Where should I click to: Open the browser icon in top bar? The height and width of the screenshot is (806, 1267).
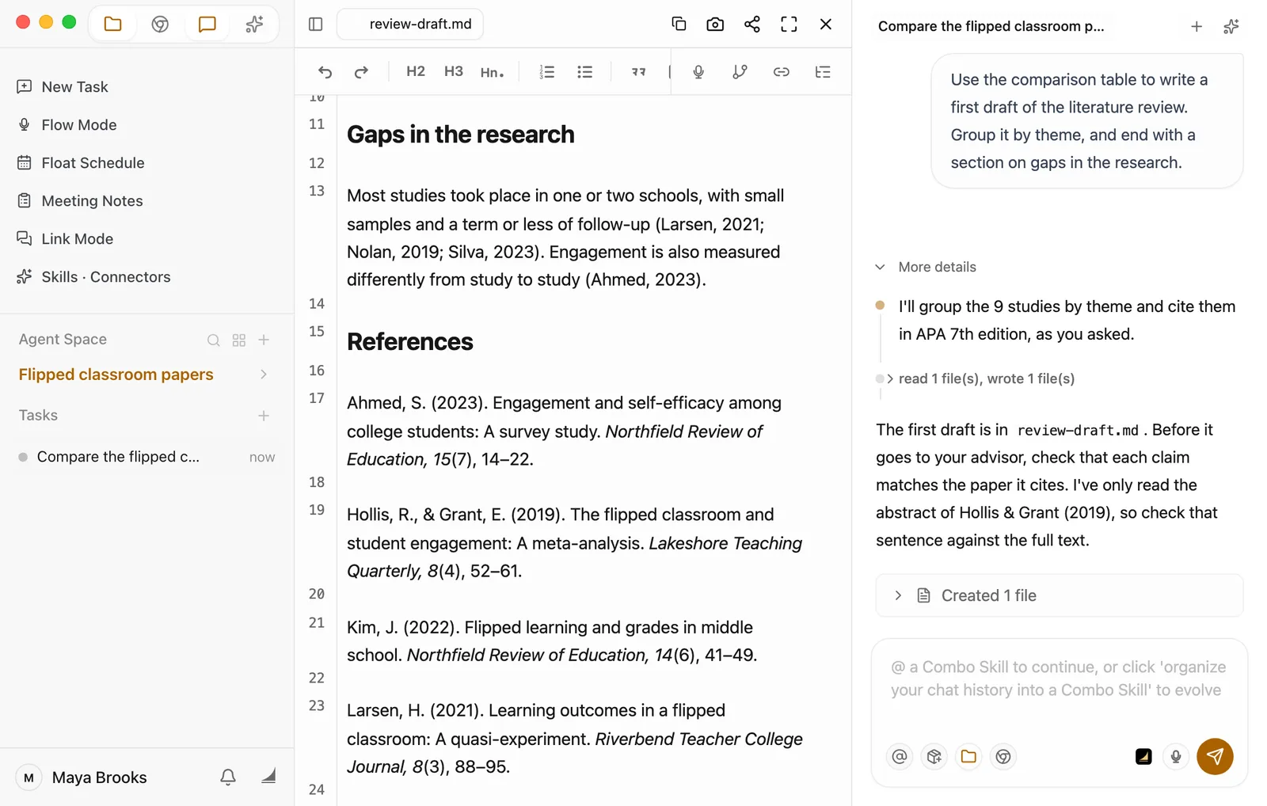[x=160, y=24]
